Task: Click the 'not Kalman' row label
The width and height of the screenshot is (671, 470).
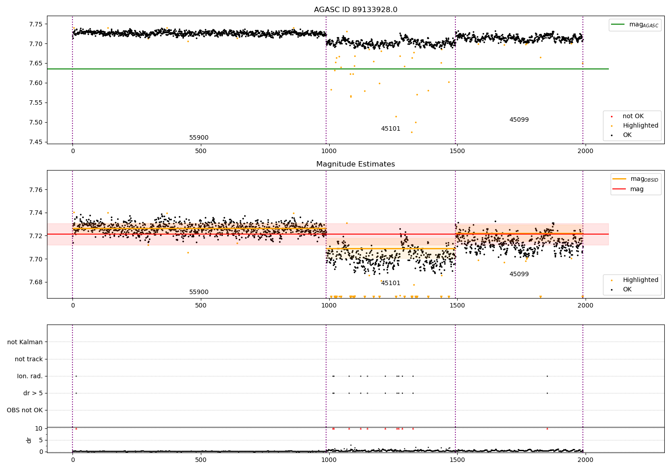Action: point(25,342)
